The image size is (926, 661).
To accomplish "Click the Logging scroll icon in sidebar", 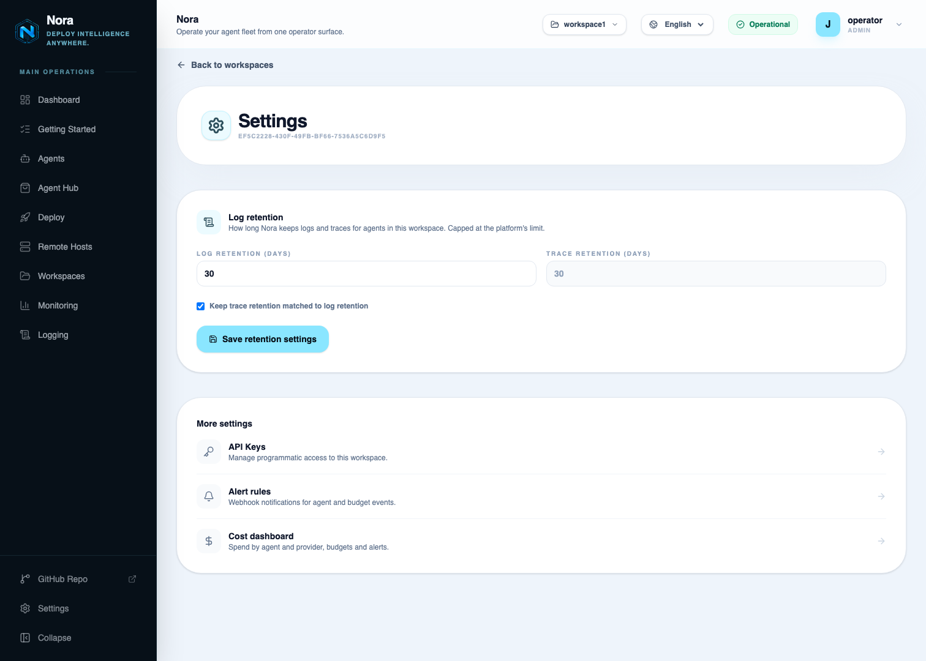I will click(25, 335).
